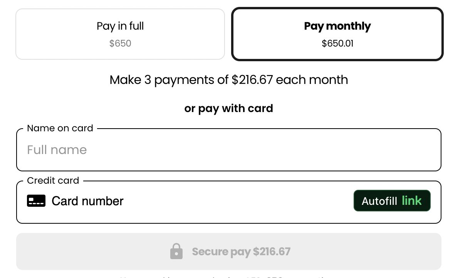
Task: Click the word "Autofill" in the dark button
Action: pos(379,201)
